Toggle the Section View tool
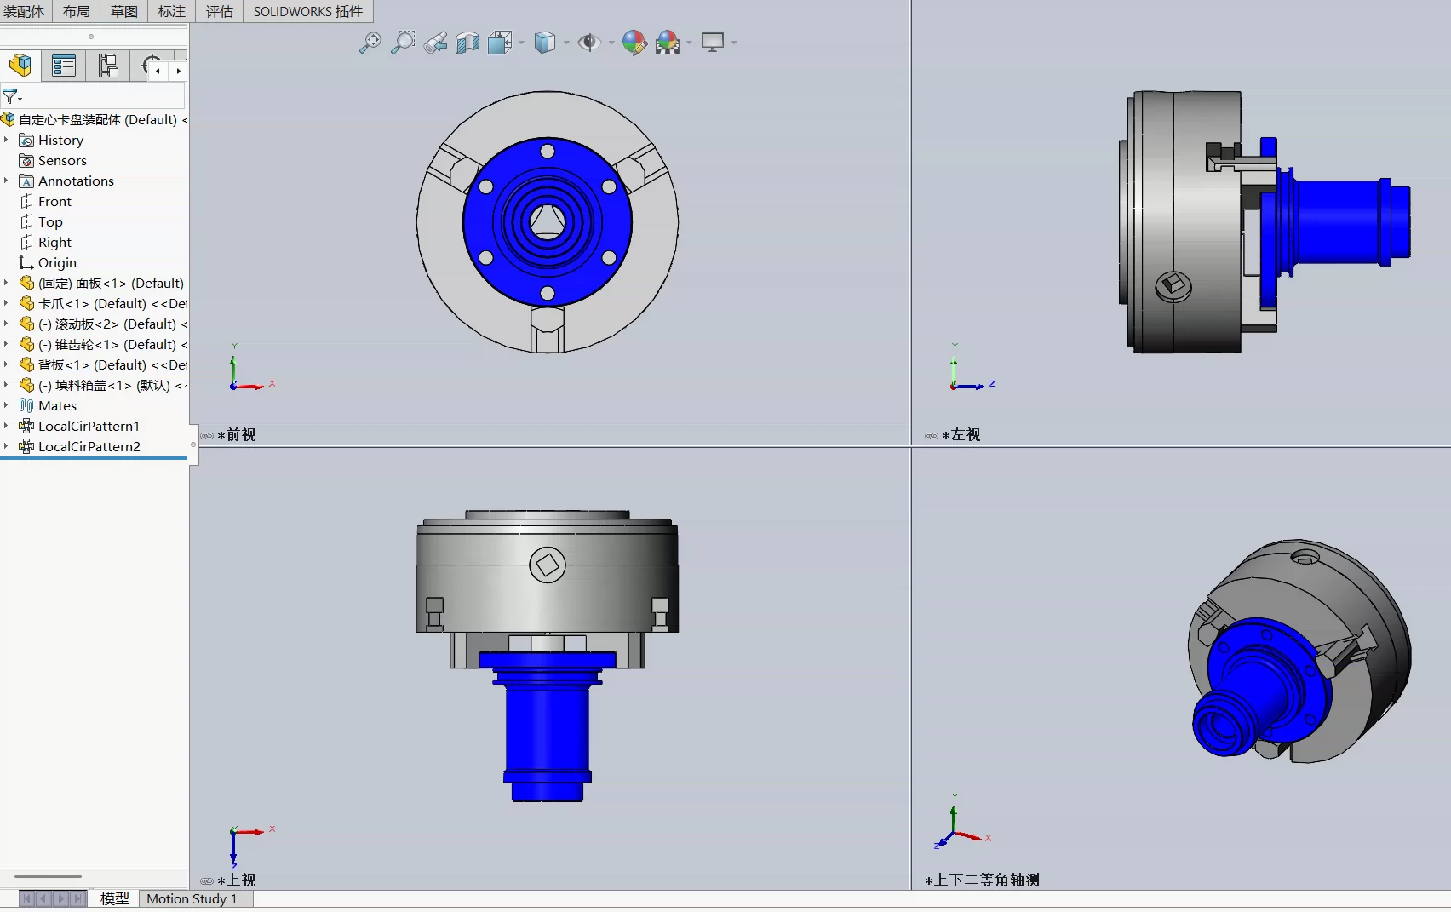 (x=467, y=42)
